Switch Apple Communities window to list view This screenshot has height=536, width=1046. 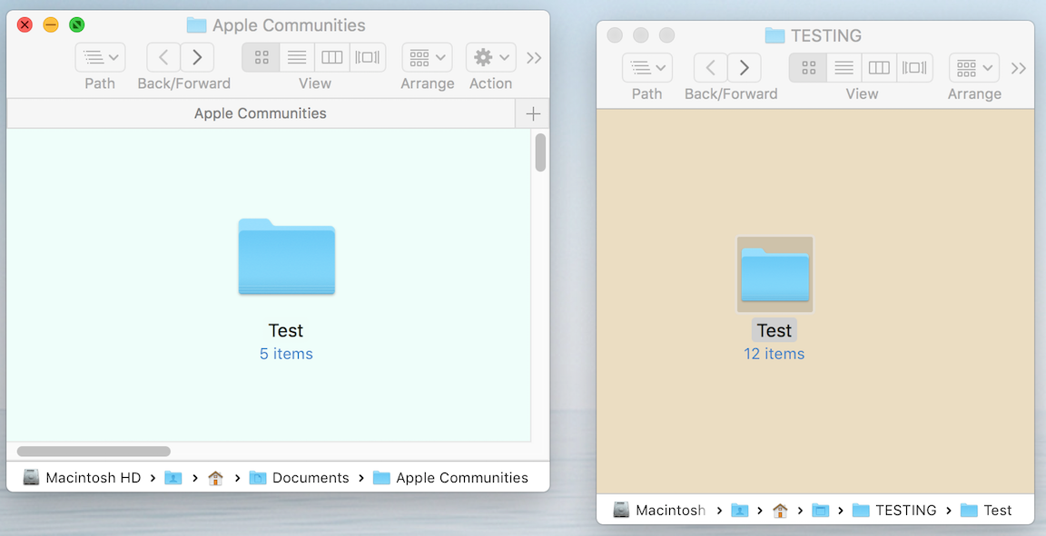coord(296,57)
